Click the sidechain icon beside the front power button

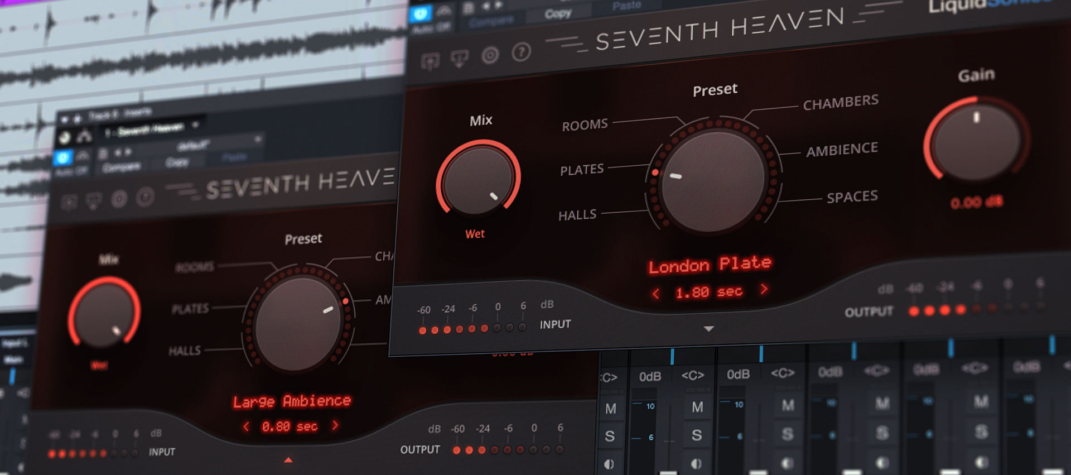point(444,11)
